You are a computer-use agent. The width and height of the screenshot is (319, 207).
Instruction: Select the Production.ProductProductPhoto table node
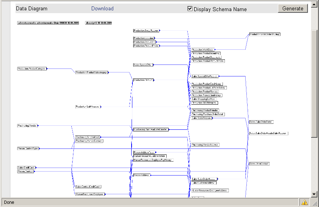tap(208, 61)
